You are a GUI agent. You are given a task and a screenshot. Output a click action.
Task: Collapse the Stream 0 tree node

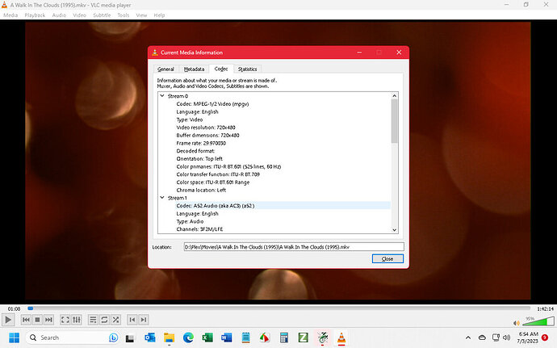click(162, 96)
